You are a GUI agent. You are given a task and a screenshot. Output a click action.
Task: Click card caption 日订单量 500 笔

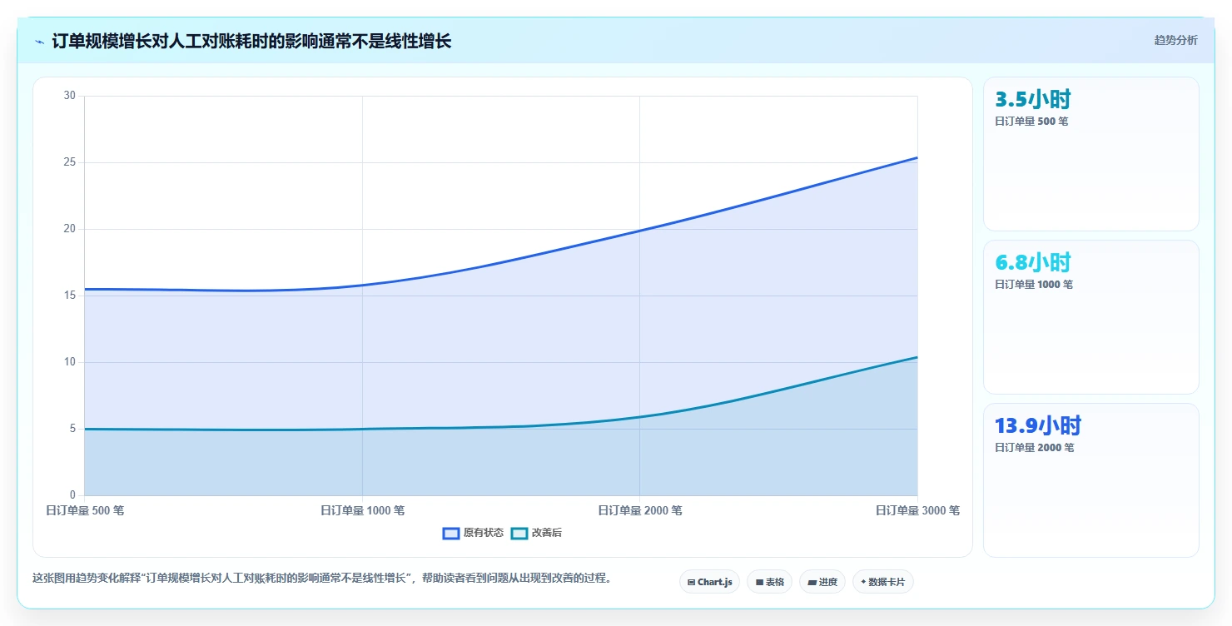click(x=1031, y=121)
